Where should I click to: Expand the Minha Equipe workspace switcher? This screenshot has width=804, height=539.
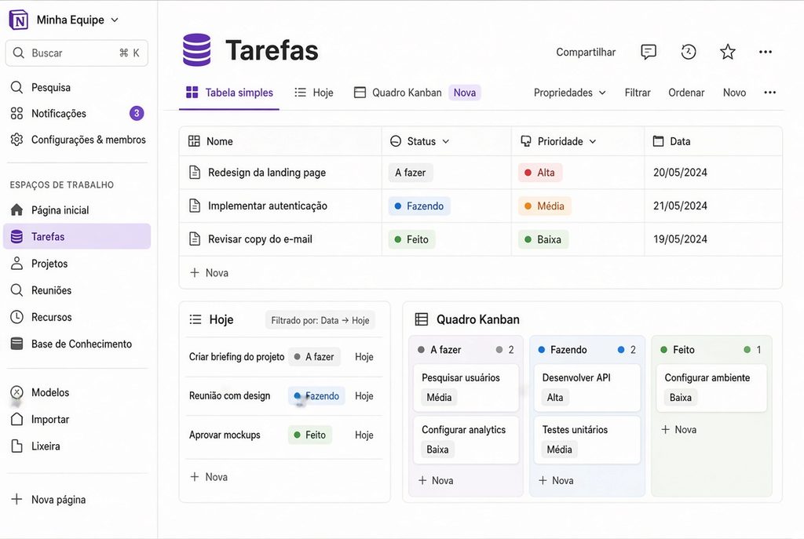[77, 20]
